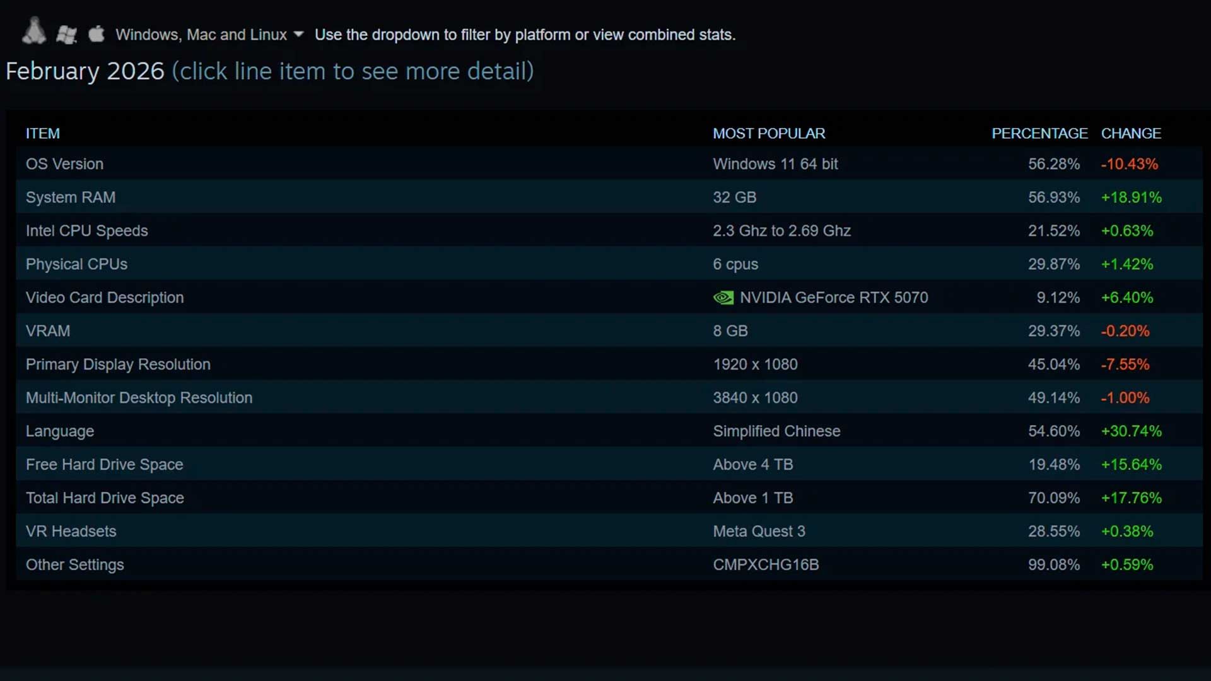Select the Apple platform icon
This screenshot has height=681, width=1211.
coord(95,33)
